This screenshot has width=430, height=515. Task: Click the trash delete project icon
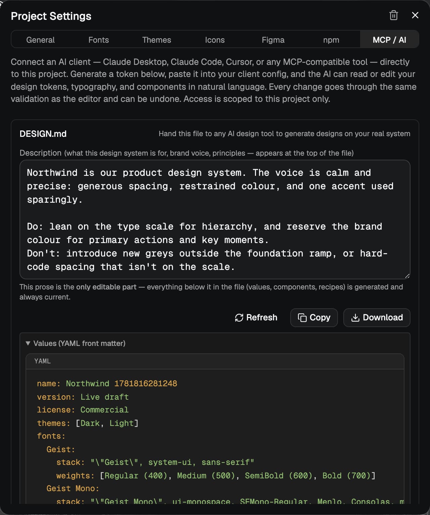point(393,15)
